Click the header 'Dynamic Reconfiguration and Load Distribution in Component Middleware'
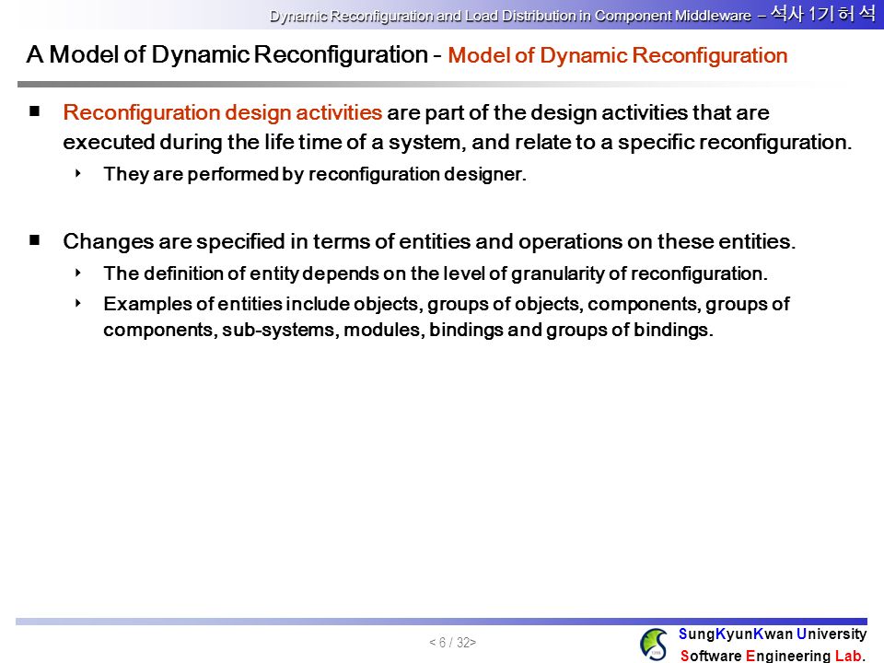Image resolution: width=884 pixels, height=663 pixels. 510,16
